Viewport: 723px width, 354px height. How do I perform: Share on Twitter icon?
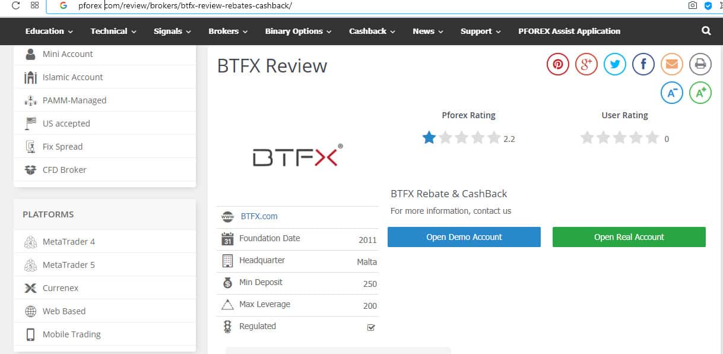[x=615, y=64]
